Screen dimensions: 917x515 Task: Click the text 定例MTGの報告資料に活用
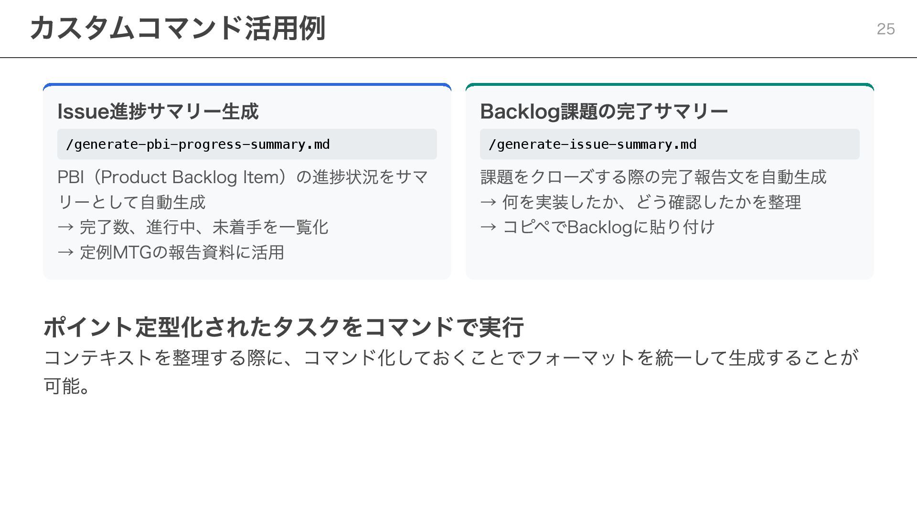tap(181, 253)
